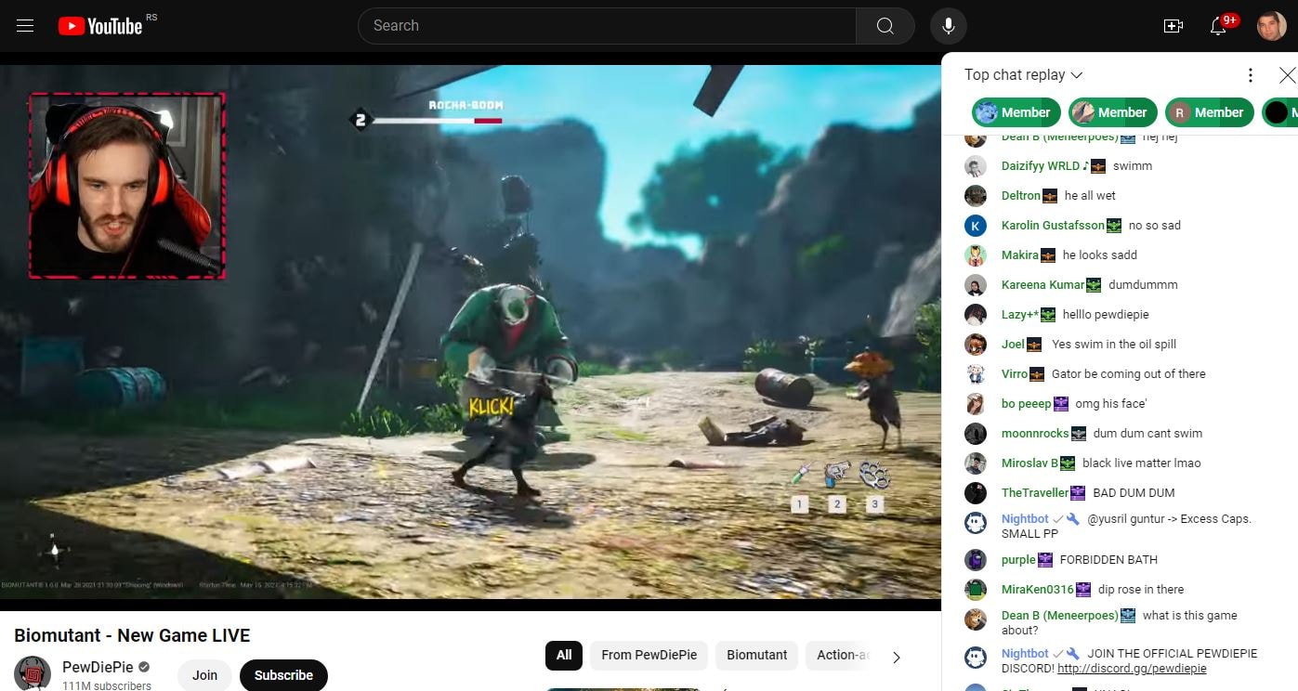Image resolution: width=1298 pixels, height=691 pixels.
Task: Click purple's chat avatar
Action: [976, 560]
